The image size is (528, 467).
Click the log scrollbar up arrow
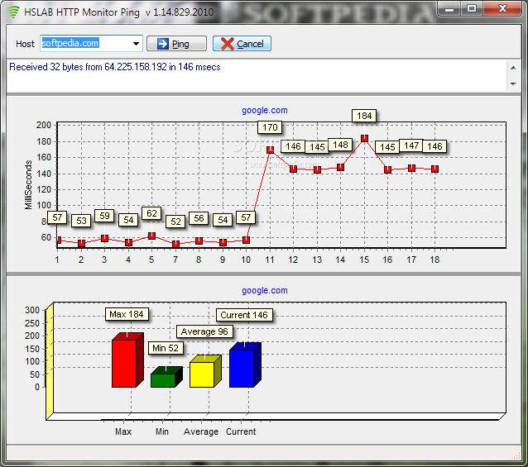(513, 68)
